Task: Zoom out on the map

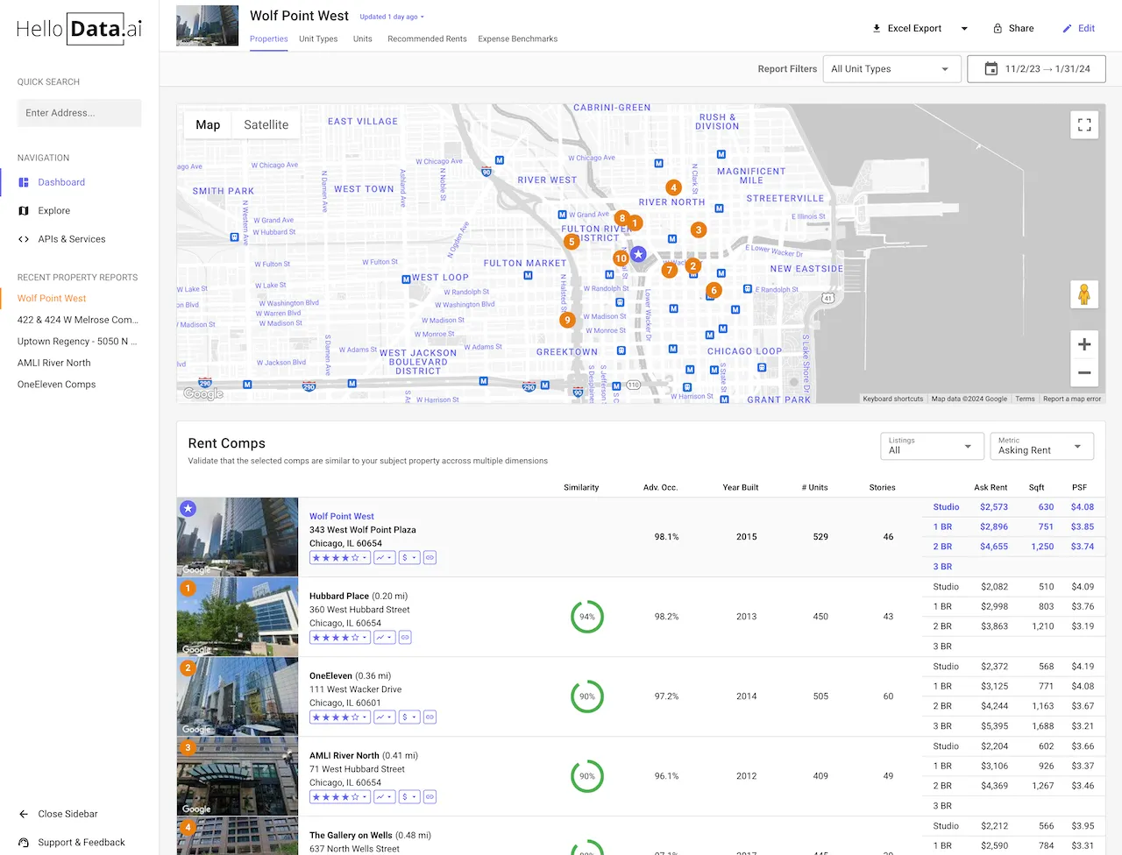Action: (x=1084, y=372)
